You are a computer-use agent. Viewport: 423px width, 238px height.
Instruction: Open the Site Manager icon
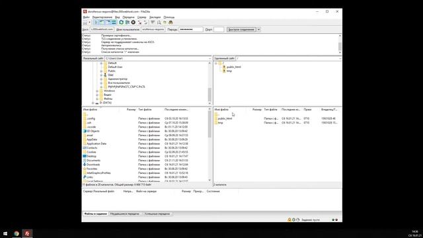85,22
